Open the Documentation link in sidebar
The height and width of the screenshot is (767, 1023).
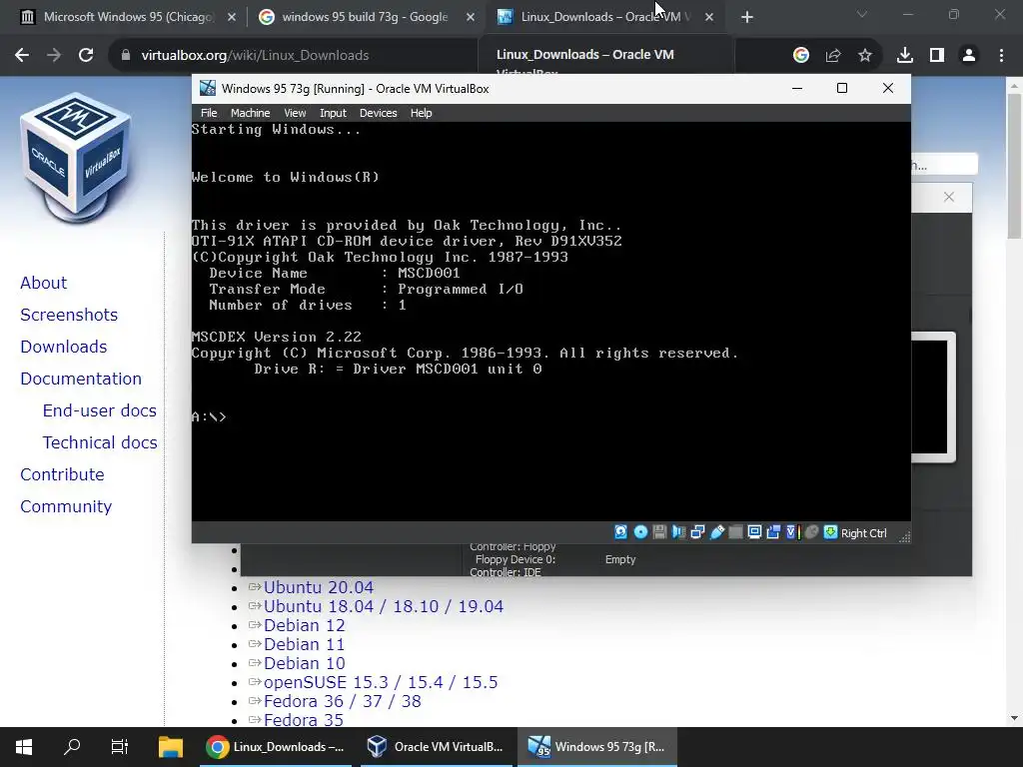80,379
